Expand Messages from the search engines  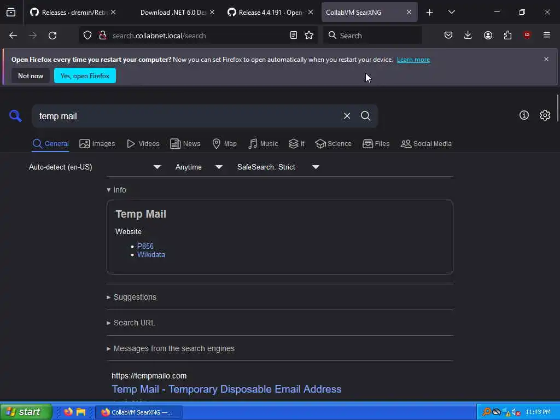point(171,348)
